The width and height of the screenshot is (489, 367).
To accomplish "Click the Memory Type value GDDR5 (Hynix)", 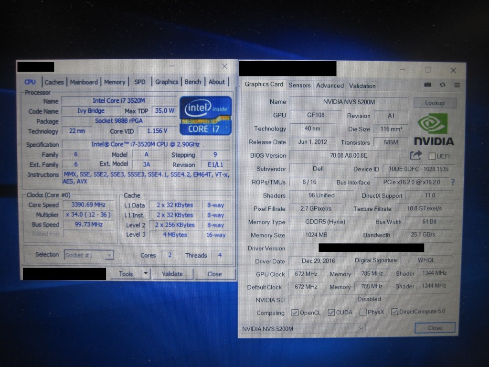I will (x=325, y=222).
